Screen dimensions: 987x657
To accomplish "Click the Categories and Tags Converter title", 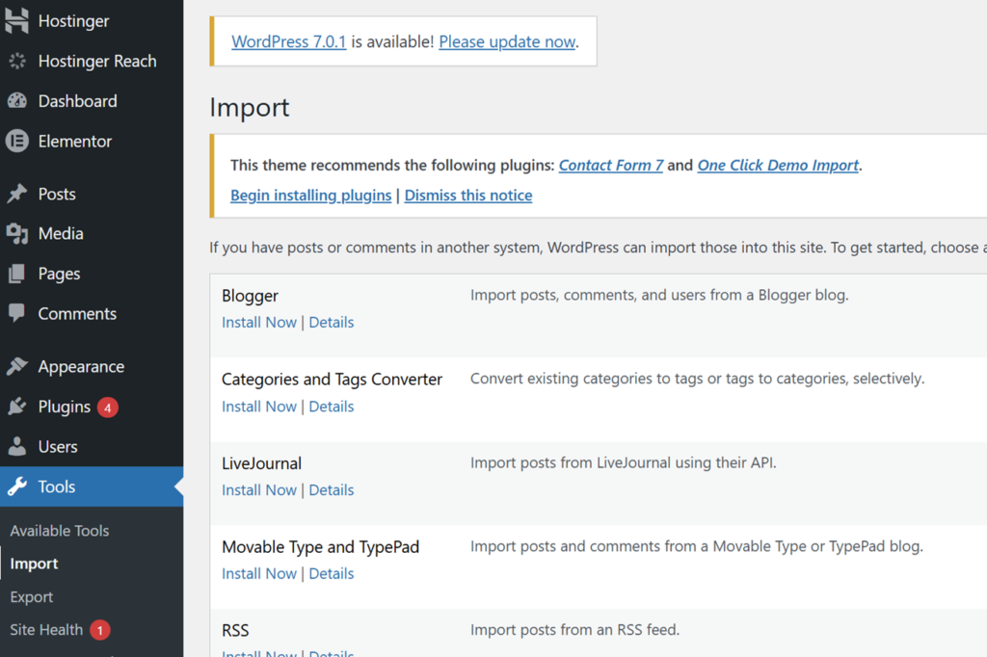I will pos(332,380).
